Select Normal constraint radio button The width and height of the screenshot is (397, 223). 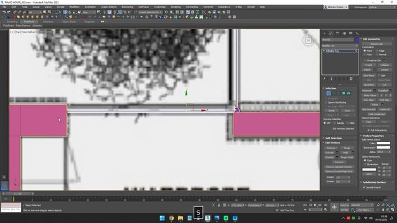pyautogui.click(x=377, y=55)
